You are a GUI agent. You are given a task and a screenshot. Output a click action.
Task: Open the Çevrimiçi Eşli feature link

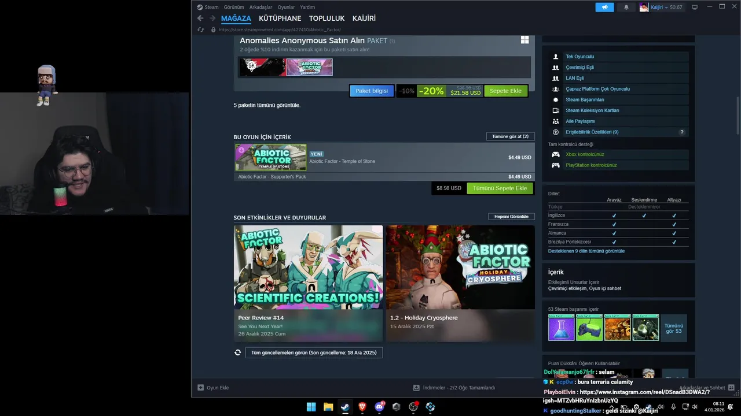click(x=579, y=68)
